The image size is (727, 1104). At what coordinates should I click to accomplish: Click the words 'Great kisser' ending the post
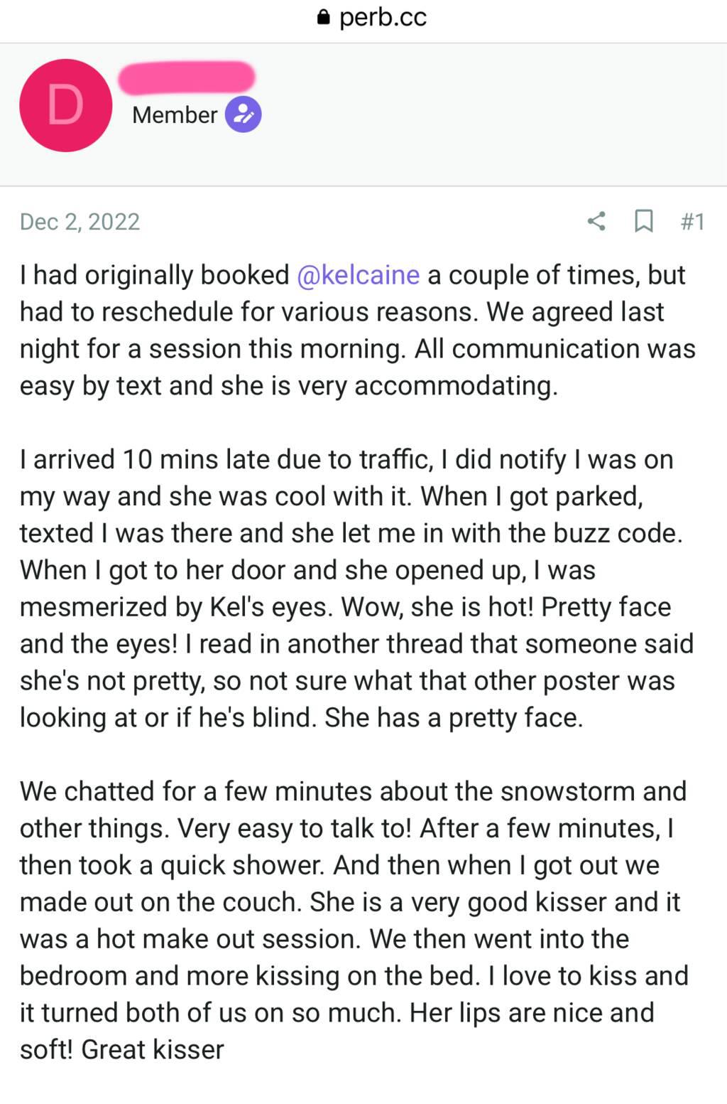coord(153,1050)
